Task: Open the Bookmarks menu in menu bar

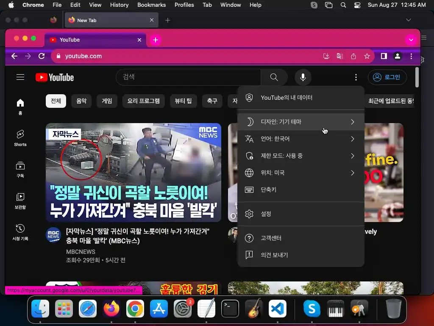Action: [151, 5]
